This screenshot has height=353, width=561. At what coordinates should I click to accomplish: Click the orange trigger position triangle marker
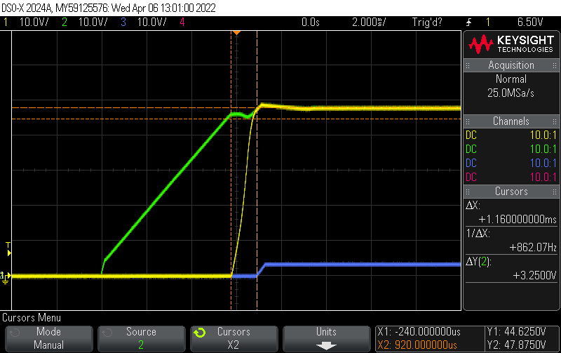tap(236, 33)
